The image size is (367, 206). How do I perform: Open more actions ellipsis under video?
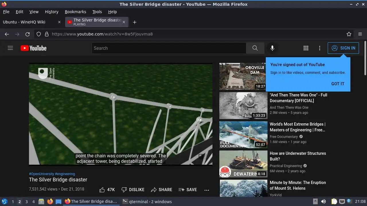pyautogui.click(x=207, y=190)
